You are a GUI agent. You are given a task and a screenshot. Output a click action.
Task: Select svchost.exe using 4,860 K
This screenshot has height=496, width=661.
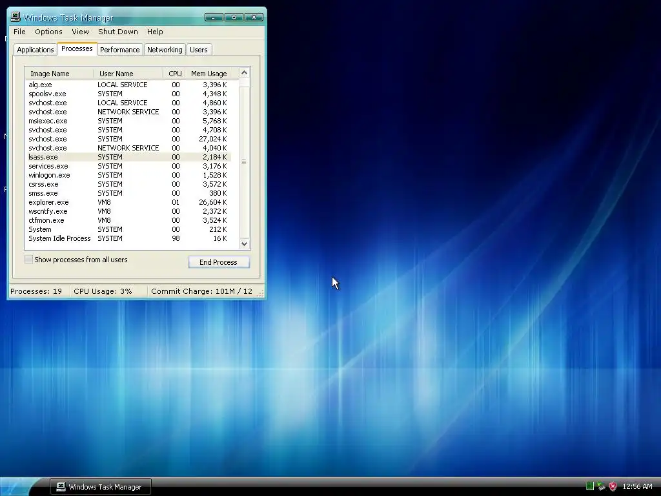pos(128,103)
